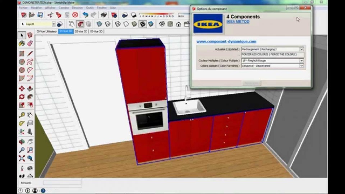Viewport: 345px width, 194px height.
Task: Click the Appliquer button in the options dialog
Action: [252, 83]
